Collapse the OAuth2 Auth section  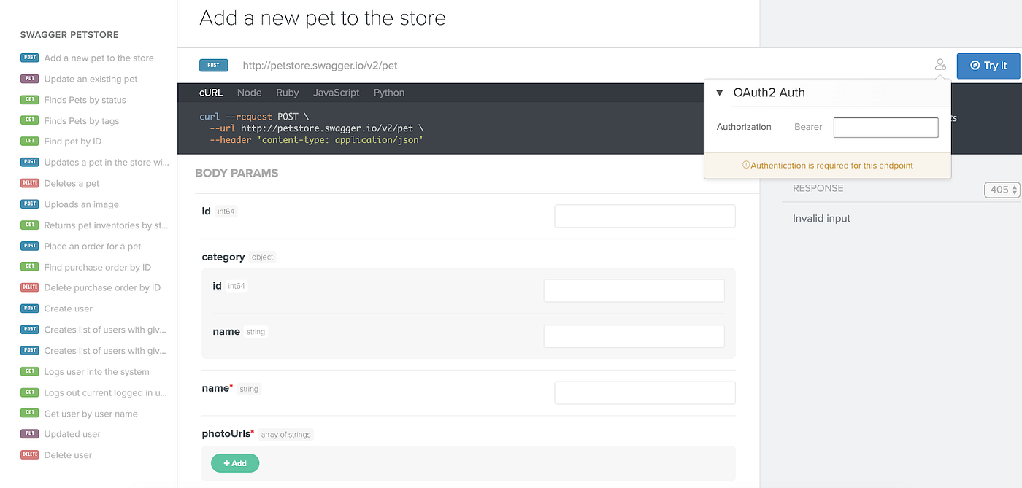pyautogui.click(x=719, y=93)
